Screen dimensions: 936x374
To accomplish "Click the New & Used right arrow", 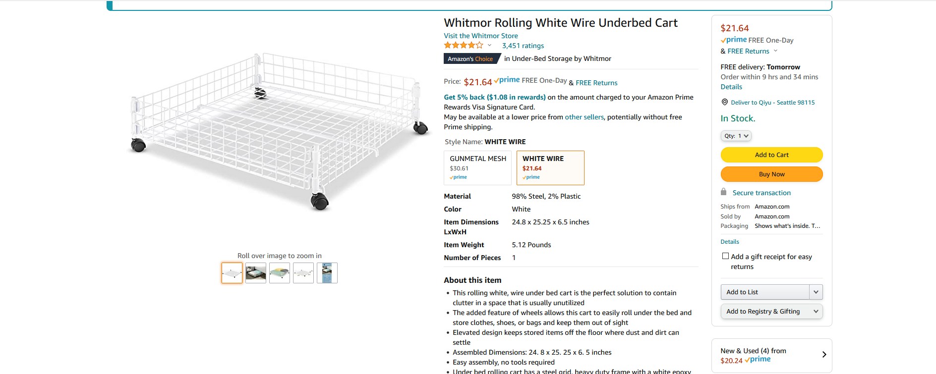I will pos(824,355).
